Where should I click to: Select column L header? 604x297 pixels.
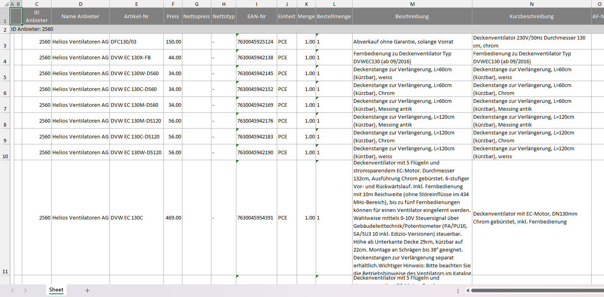pos(334,4)
